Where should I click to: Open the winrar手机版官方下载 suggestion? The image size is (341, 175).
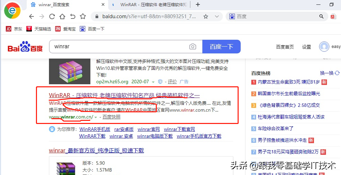click(x=199, y=136)
